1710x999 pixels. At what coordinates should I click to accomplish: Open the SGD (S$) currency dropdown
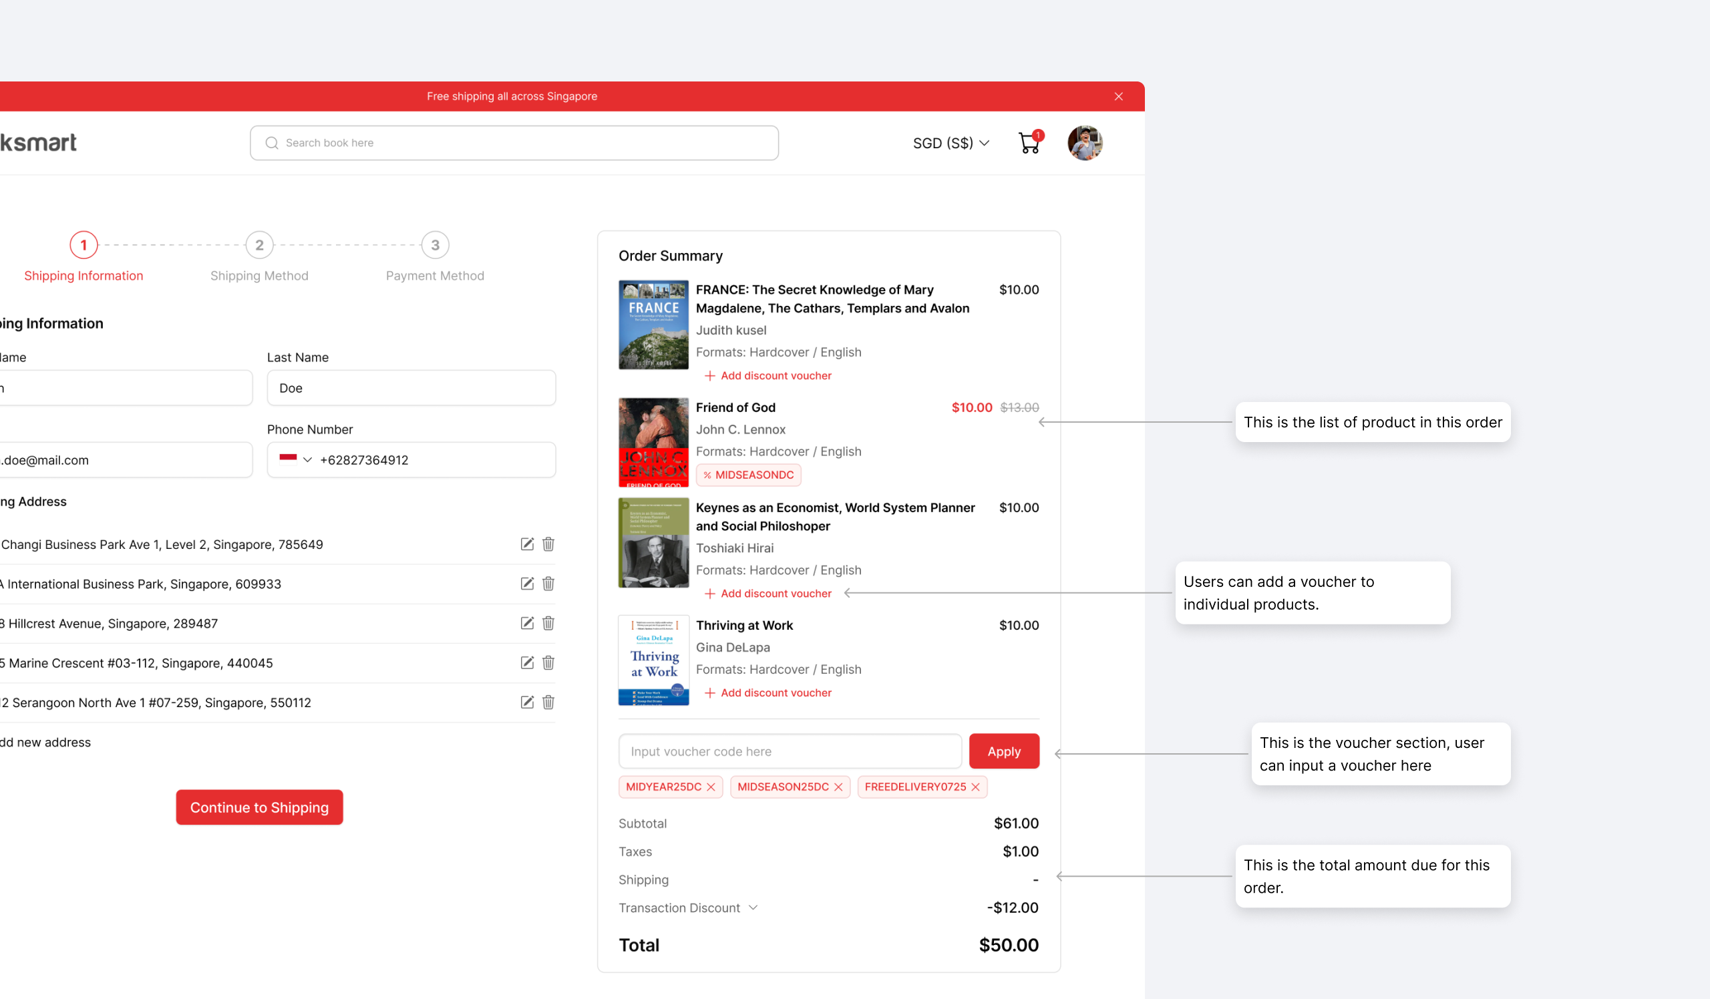951,143
